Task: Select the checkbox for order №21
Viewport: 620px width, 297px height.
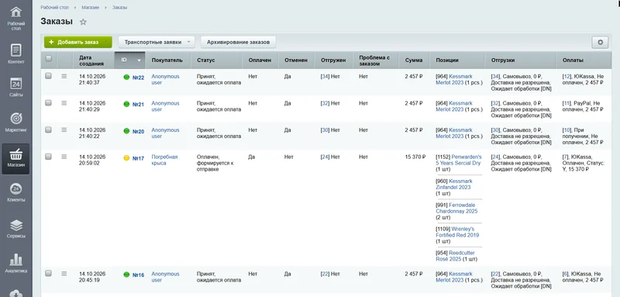Action: point(48,103)
